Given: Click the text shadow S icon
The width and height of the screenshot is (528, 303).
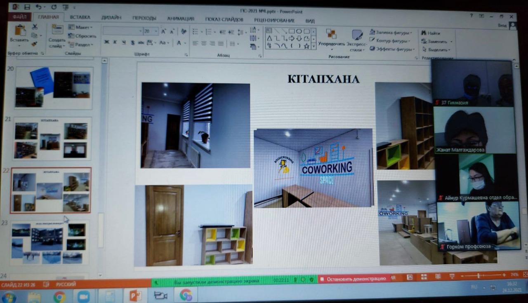Looking at the screenshot, I should click(x=133, y=42).
